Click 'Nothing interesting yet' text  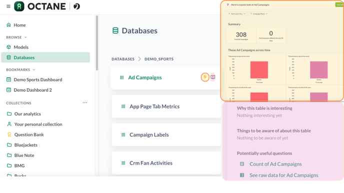(259, 115)
